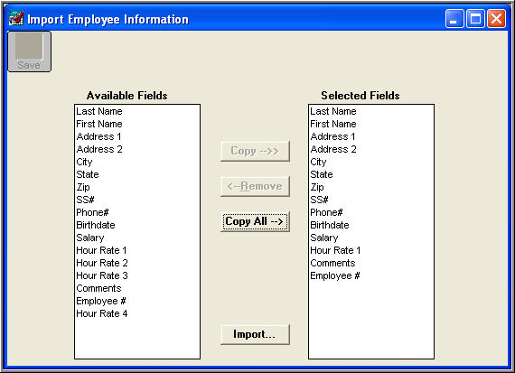Screen dimensions: 515x373
Task: Click the Copy All --> button
Action: coord(255,221)
